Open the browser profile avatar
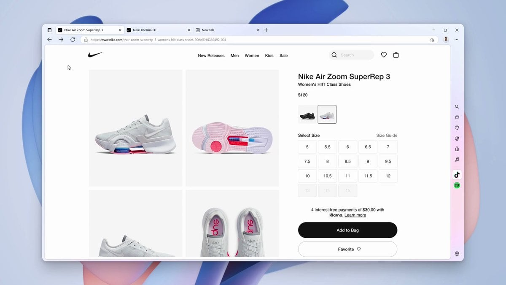 pyautogui.click(x=446, y=40)
